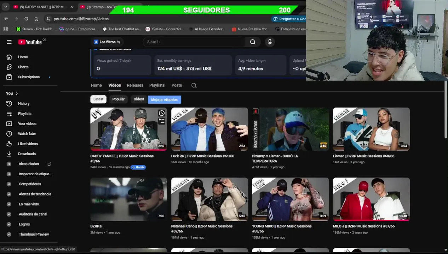
Task: Expand the You section chevron
Action: pos(17,93)
